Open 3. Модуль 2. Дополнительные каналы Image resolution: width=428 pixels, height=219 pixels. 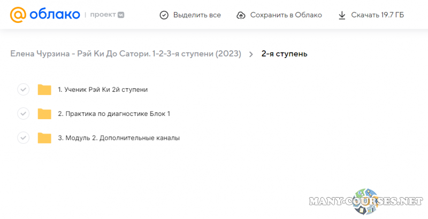click(x=119, y=138)
